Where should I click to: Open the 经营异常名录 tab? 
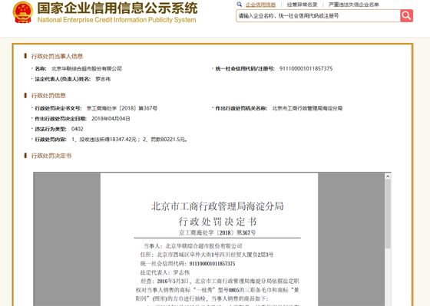pyautogui.click(x=302, y=5)
